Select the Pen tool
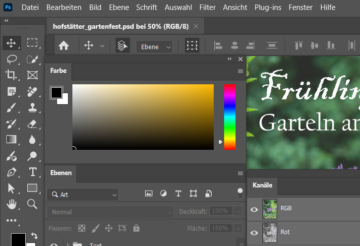This screenshot has width=360, height=246. tap(11, 172)
